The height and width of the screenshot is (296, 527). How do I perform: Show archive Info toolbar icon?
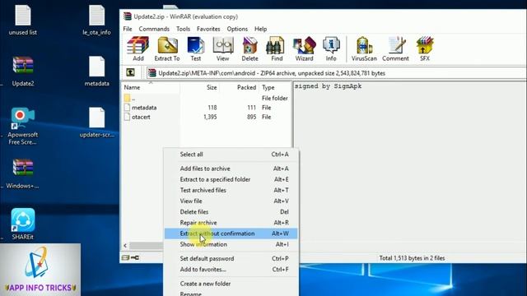[331, 49]
